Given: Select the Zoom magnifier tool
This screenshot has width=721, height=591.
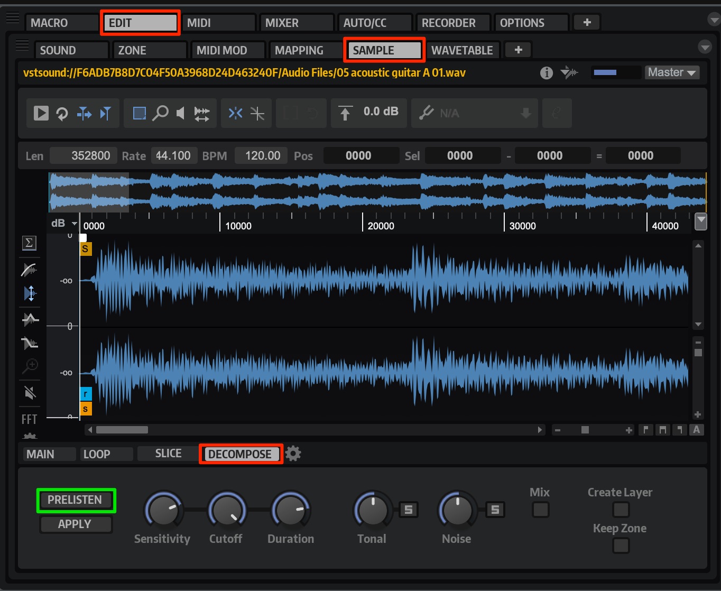Looking at the screenshot, I should click(x=160, y=113).
